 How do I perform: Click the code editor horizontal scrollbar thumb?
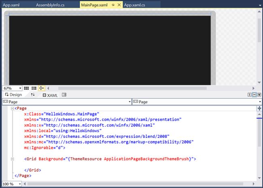coord(136,184)
